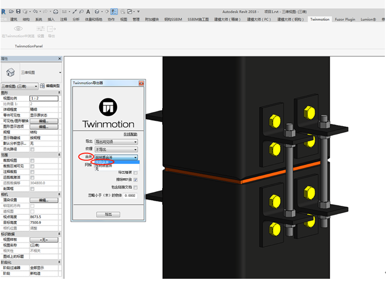Image resolution: width=386 pixels, height=285 pixels.
Task: Click the ignore-objects size field 0.0002
Action: [130, 196]
